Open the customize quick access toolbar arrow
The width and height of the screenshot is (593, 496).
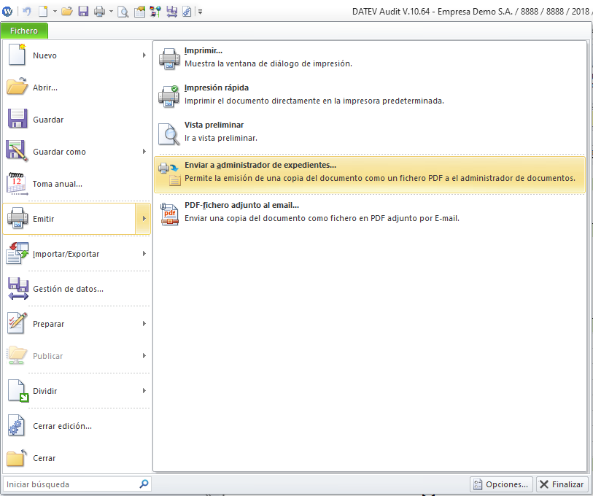(x=200, y=12)
